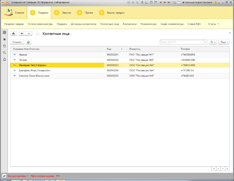Jump to list end double-down arrow
Image resolution: width=234 pixels, height=181 pixels.
point(227,169)
